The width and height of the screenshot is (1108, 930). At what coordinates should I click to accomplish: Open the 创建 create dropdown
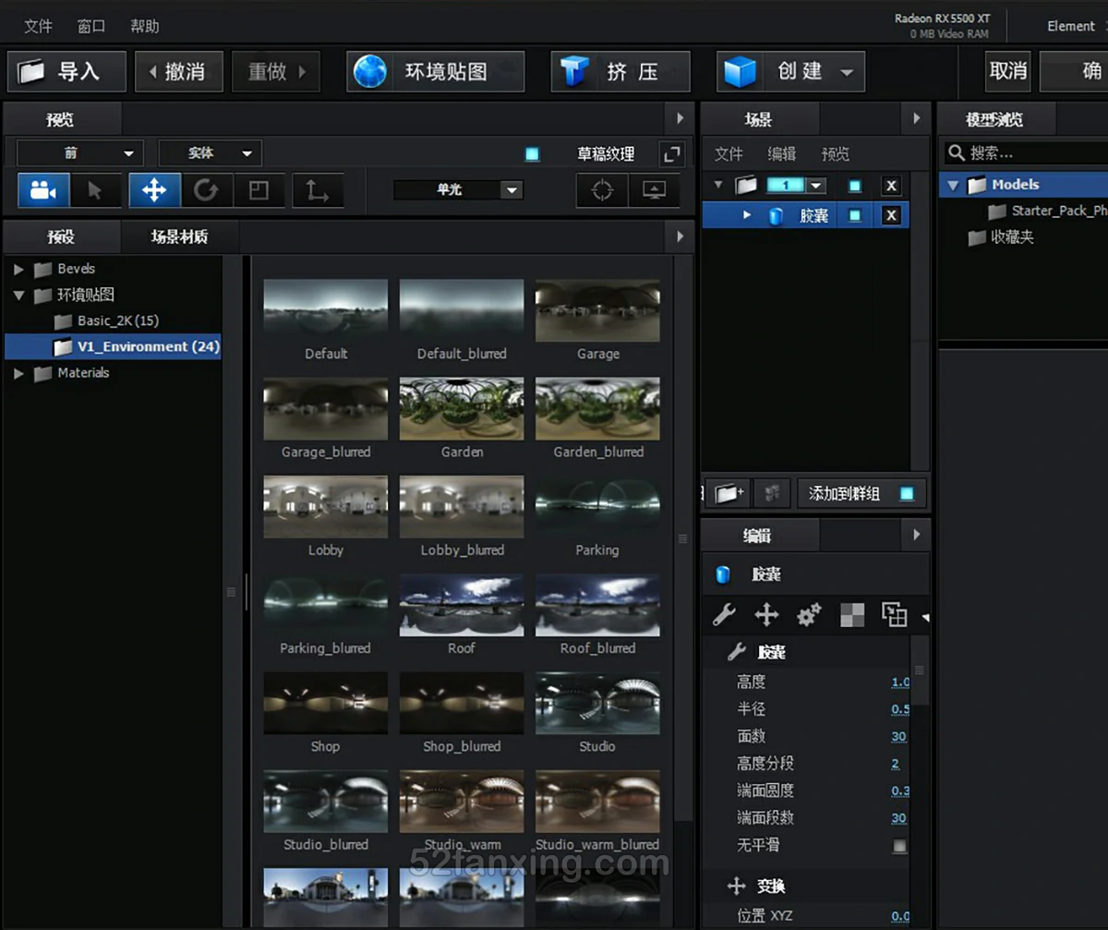791,71
